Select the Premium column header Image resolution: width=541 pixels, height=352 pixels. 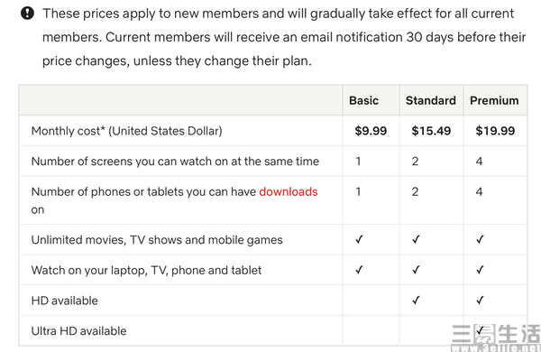pyautogui.click(x=494, y=100)
